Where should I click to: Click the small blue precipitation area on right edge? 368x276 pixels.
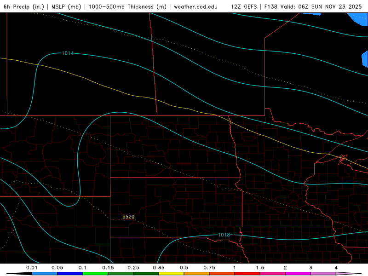(x=365, y=59)
